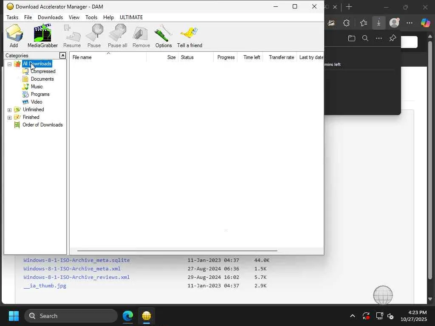
Task: Click the Remove toolbar icon
Action: [141, 36]
